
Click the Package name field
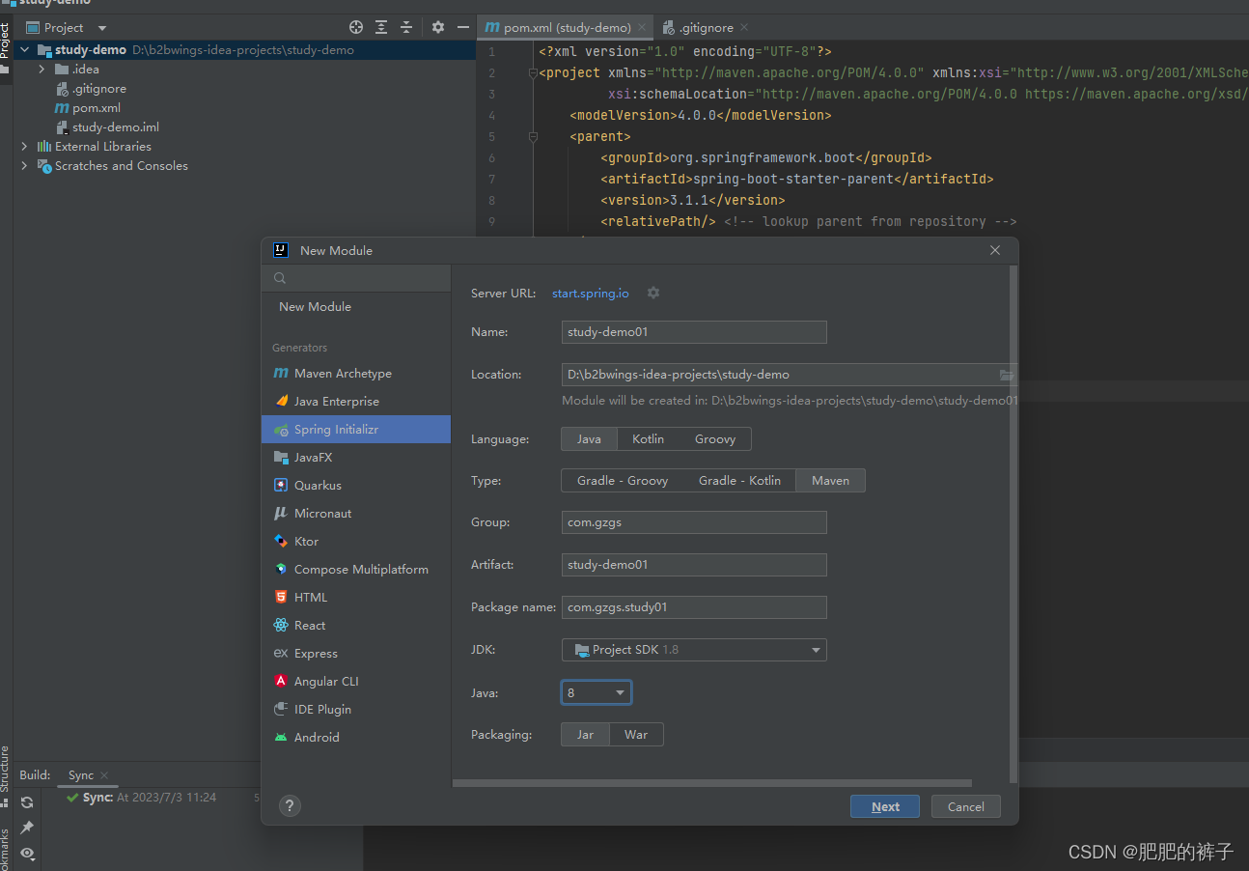click(x=694, y=607)
